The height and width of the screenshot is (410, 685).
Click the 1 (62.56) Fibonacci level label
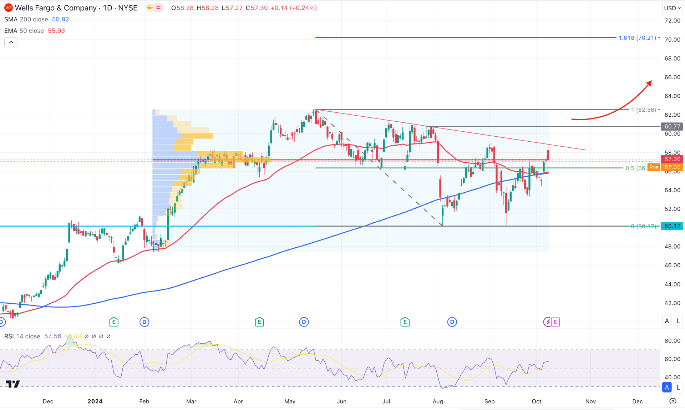[x=644, y=110]
